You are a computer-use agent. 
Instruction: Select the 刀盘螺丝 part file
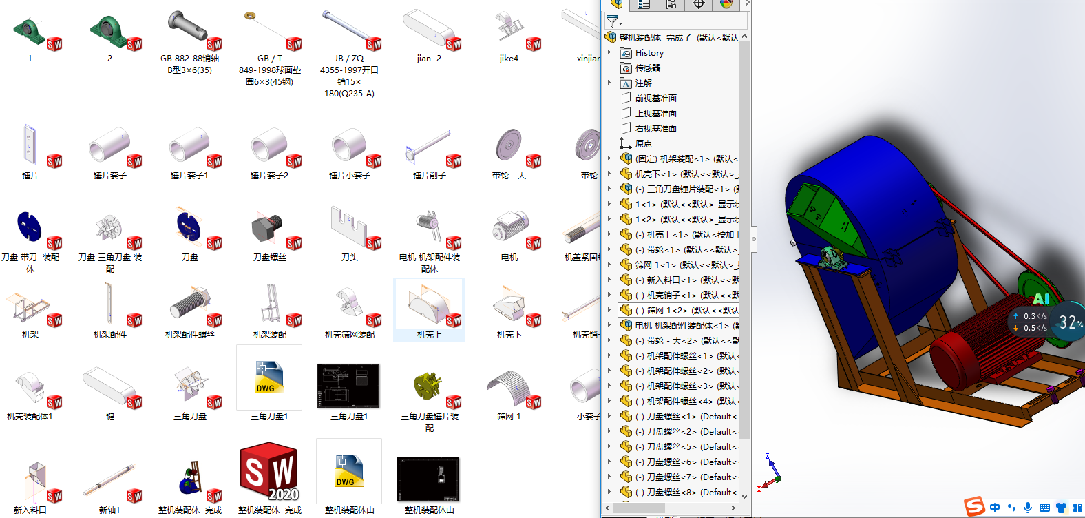[269, 236]
